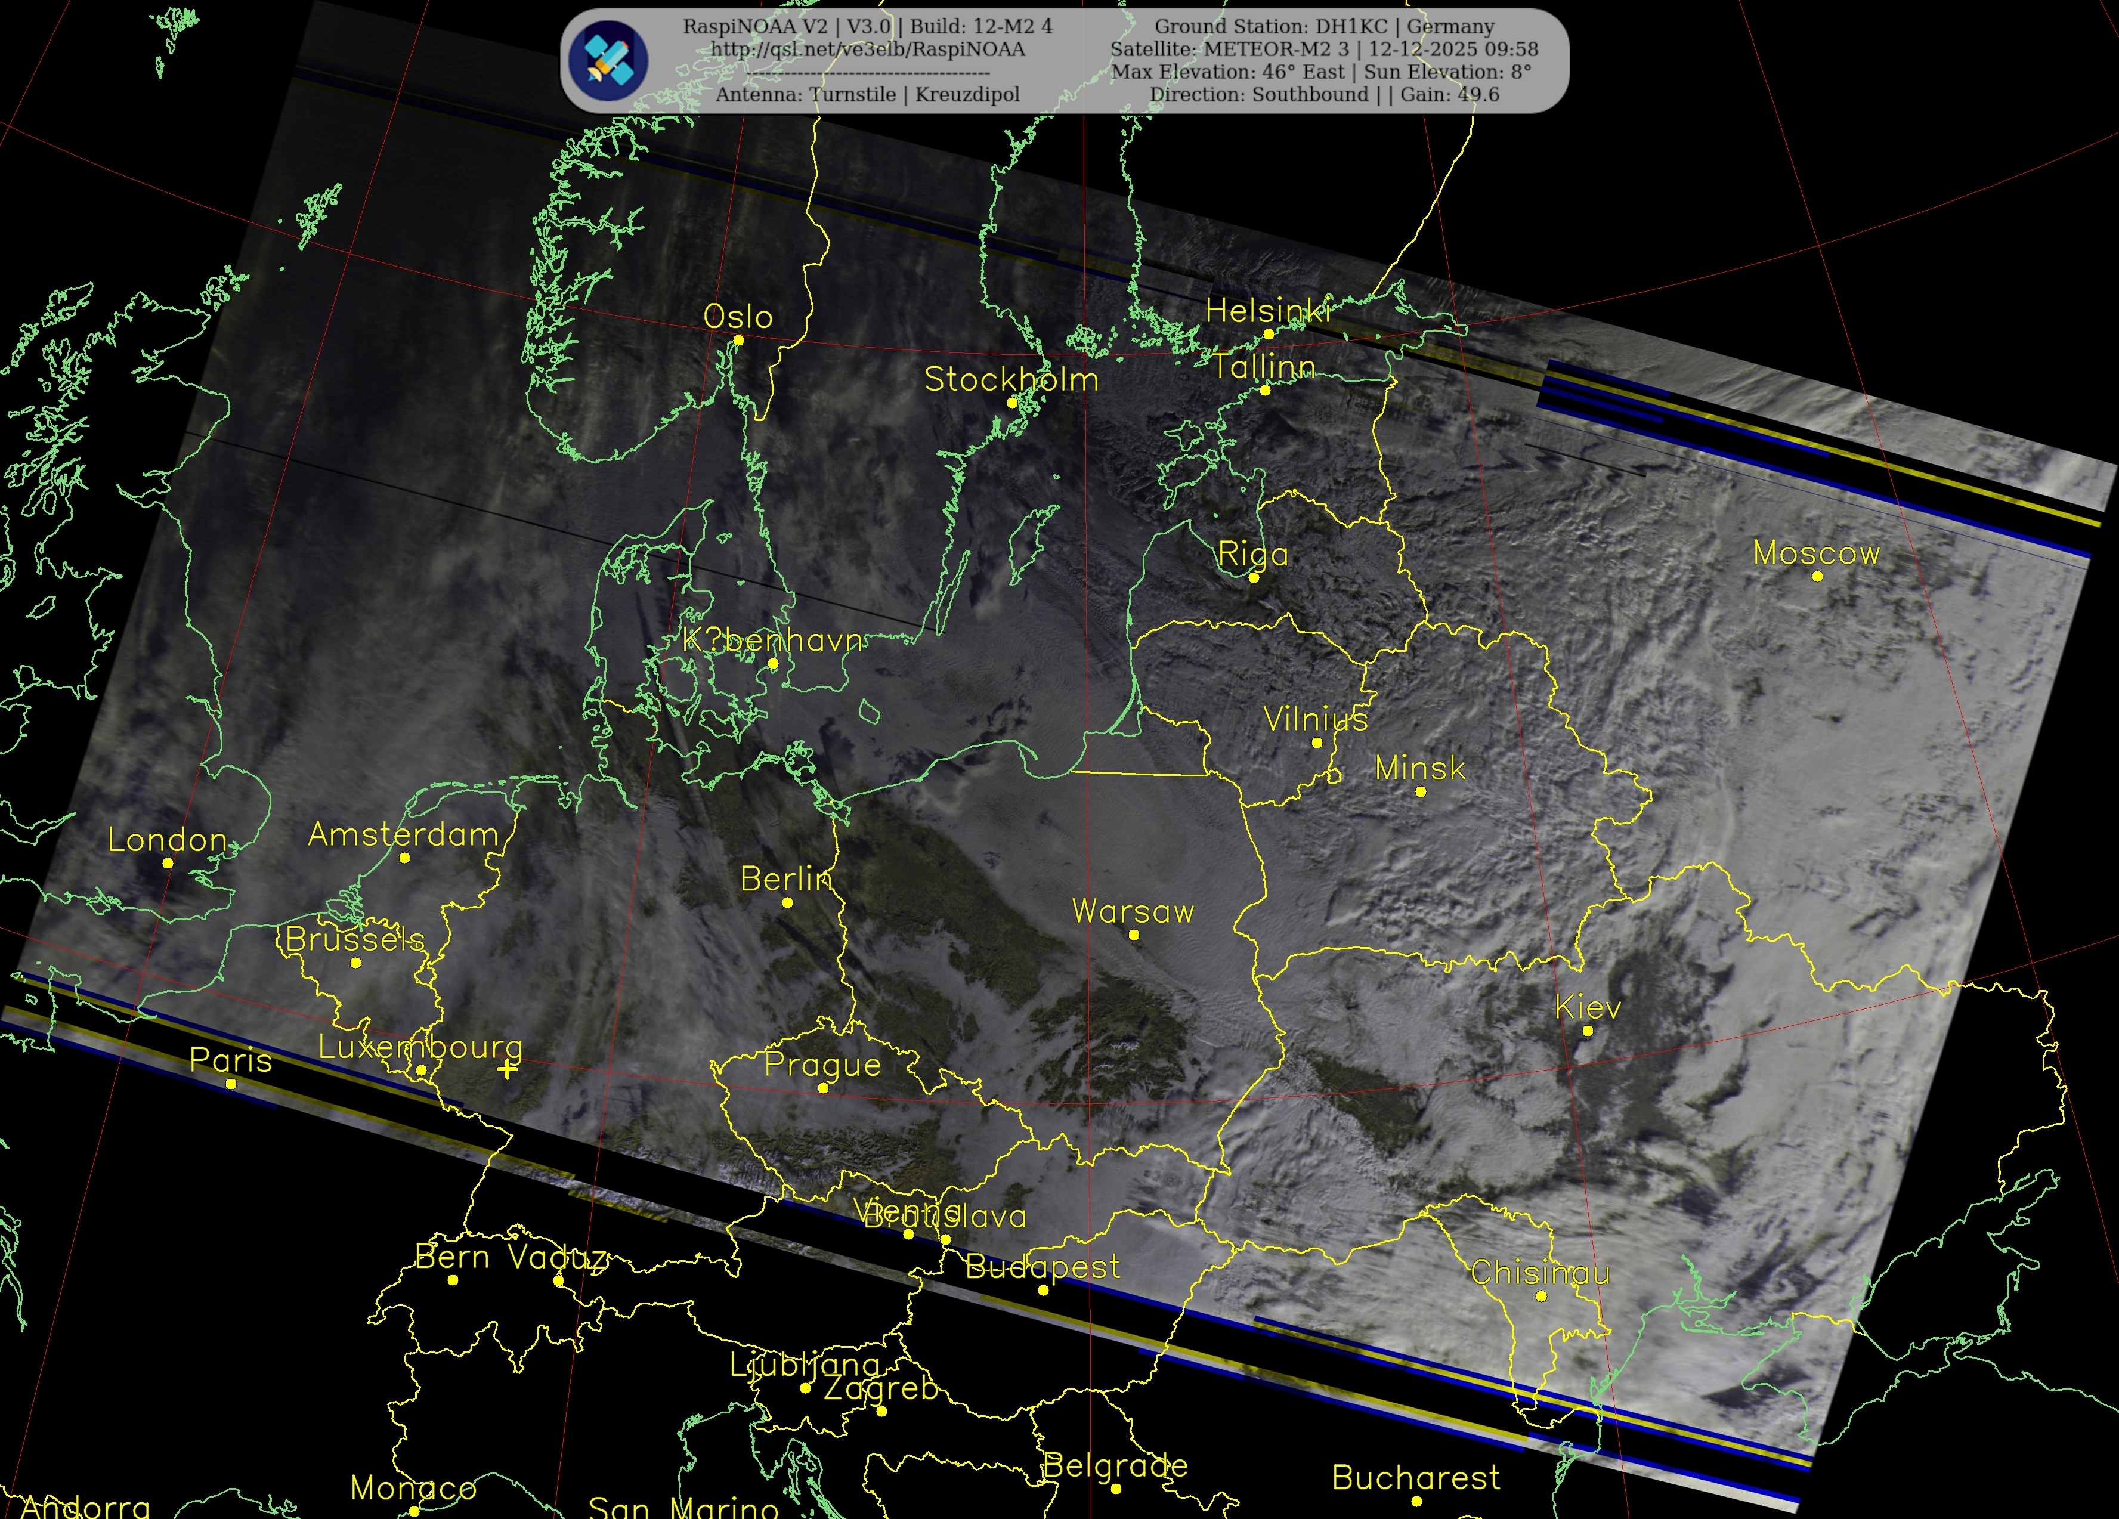
Task: Click the Ground Station DH1KC text
Action: point(1324,27)
